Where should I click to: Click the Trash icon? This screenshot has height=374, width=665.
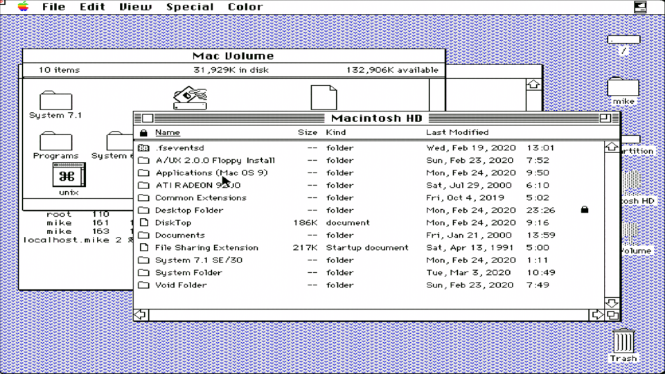pos(623,341)
